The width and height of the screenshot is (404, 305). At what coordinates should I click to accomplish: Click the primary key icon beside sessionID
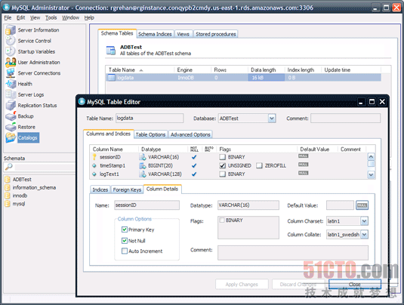point(94,157)
